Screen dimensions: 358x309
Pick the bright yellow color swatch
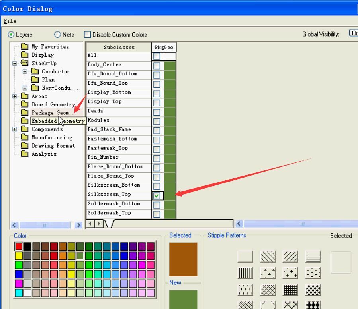[x=19, y=256]
